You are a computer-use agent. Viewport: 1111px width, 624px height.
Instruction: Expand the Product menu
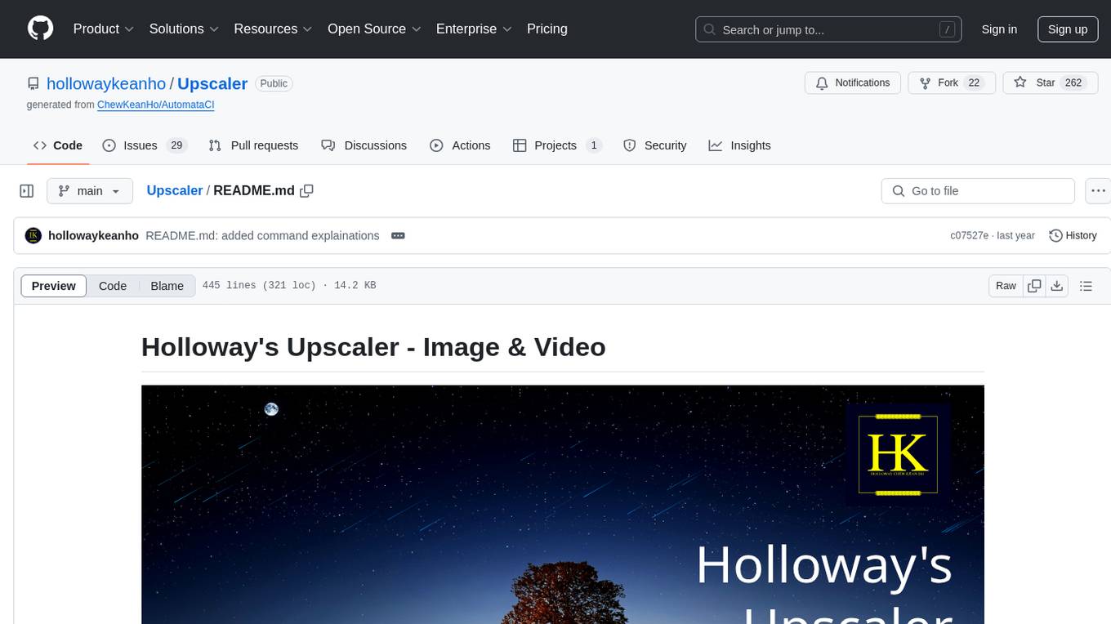104,29
